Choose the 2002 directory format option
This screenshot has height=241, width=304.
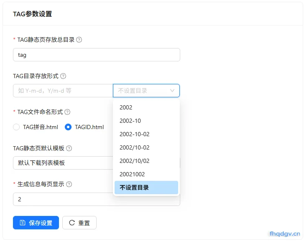146,107
